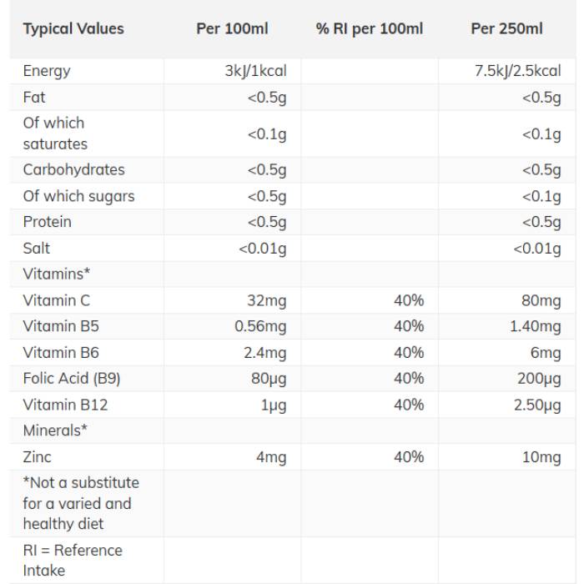Select the 'RI = Reference Intake' footnote
The width and height of the screenshot is (584, 584).
point(73,561)
